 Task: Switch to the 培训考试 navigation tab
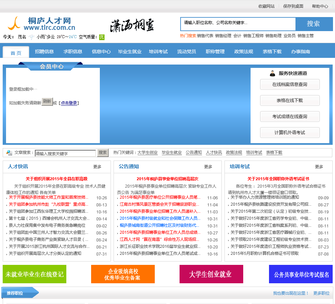pyautogui.click(x=158, y=52)
